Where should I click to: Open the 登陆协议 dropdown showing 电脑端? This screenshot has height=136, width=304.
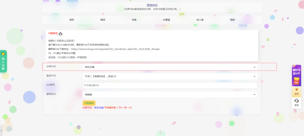[170, 95]
